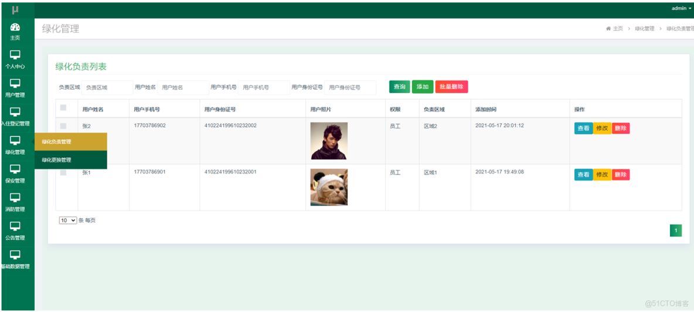694x312 pixels.
Task: Click 删除 for the 张2 row
Action: point(621,128)
